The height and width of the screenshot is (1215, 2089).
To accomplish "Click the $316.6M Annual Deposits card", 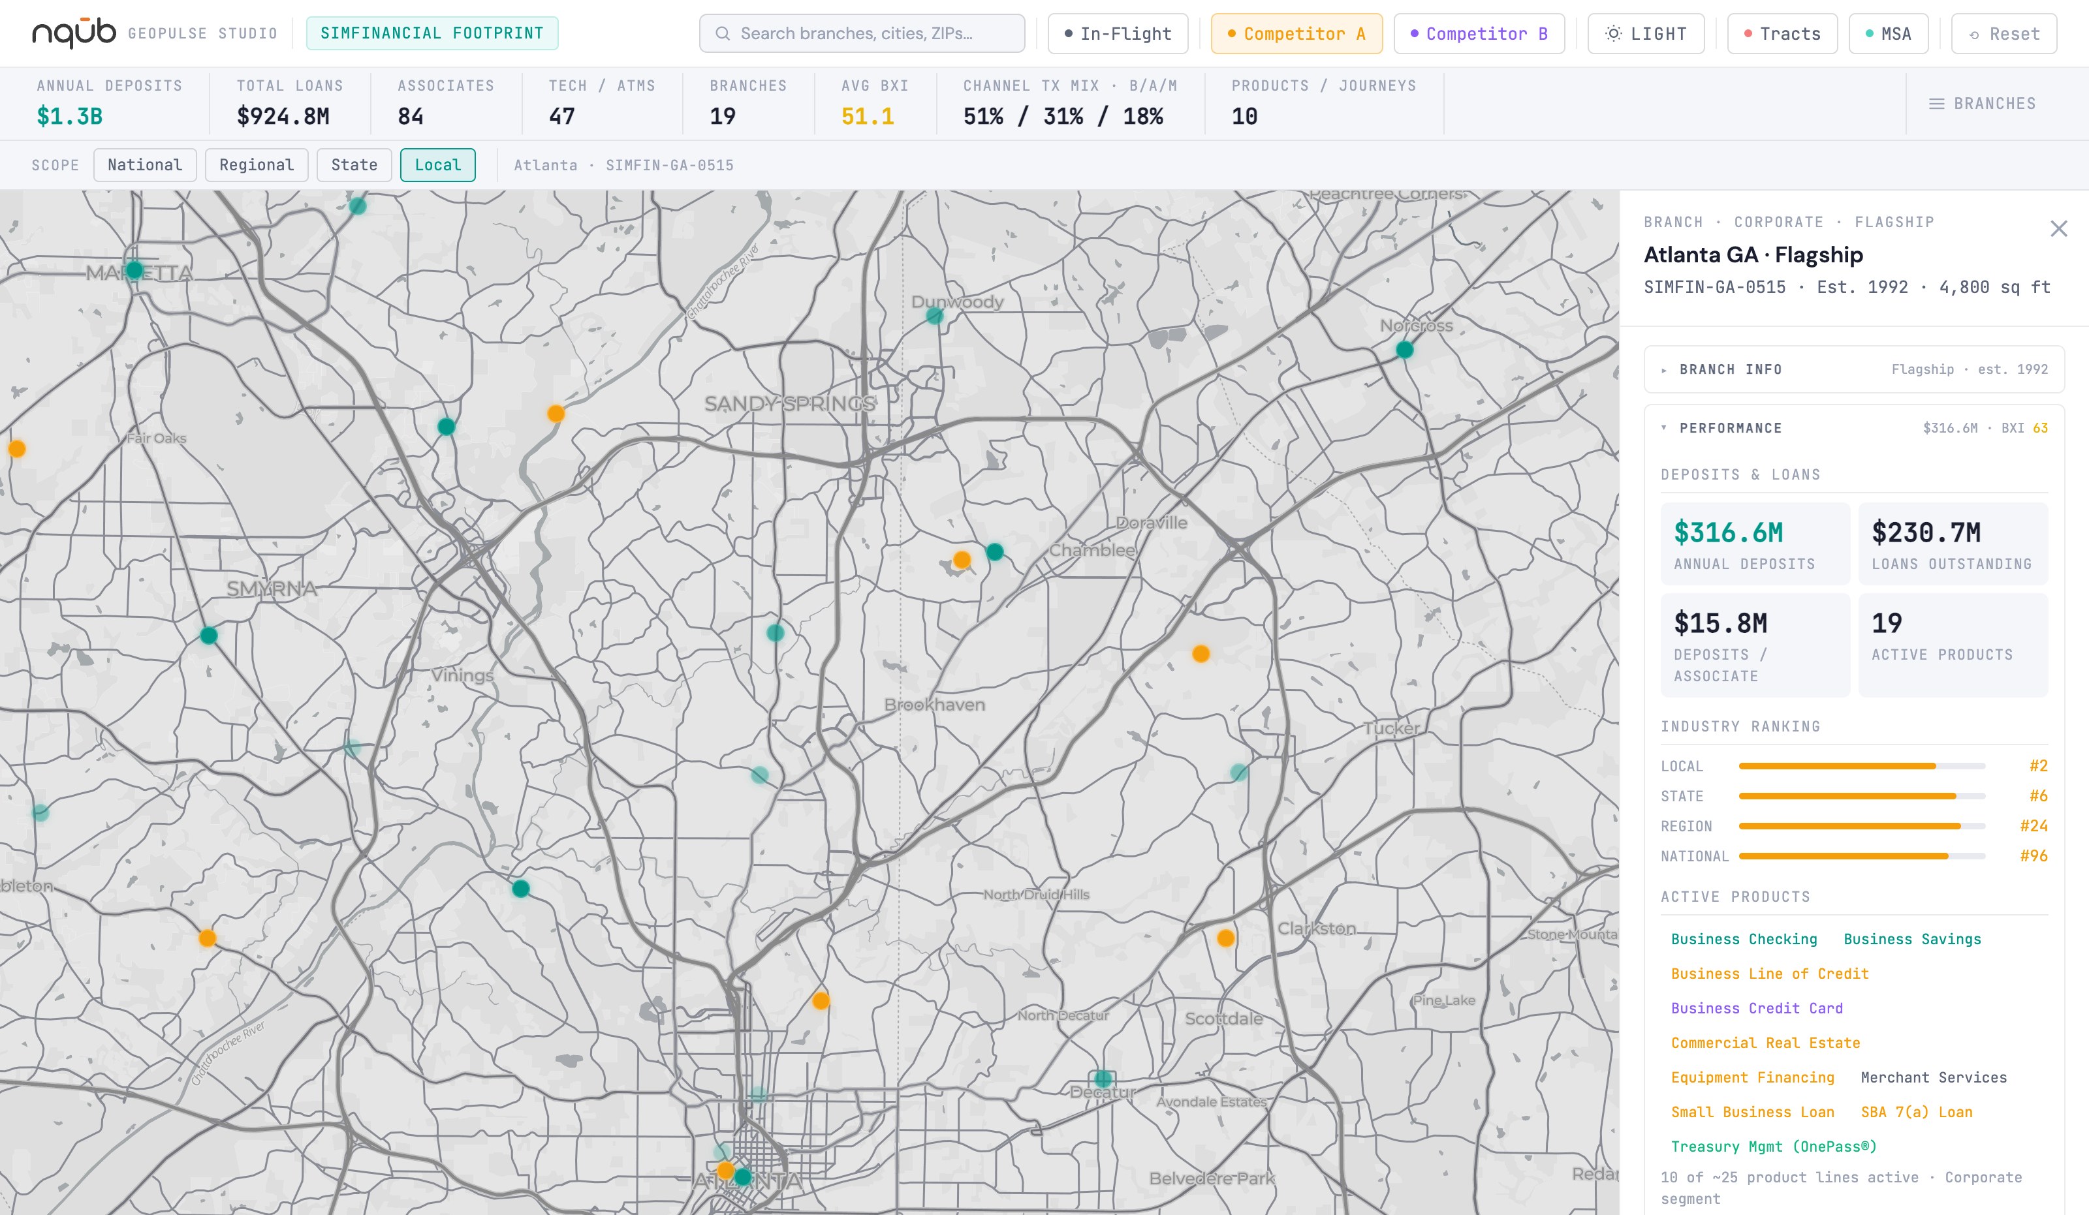I will [1755, 544].
